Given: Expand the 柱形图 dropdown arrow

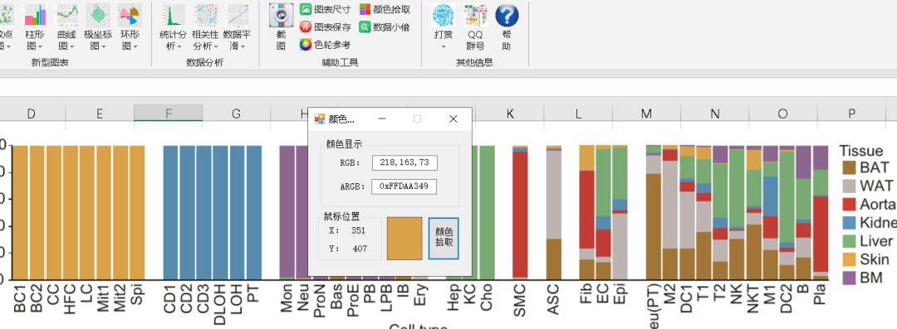Looking at the screenshot, I should pos(41,46).
